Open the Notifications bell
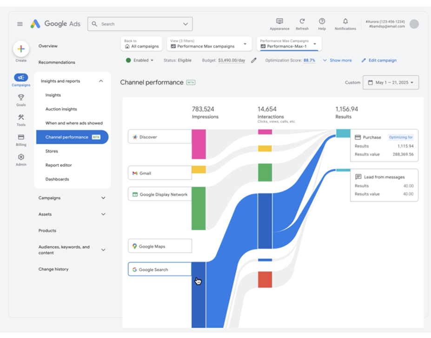This screenshot has height=338, width=431. click(x=345, y=21)
